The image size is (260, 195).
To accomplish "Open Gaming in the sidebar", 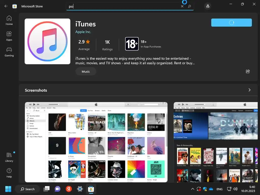I will (x=9, y=52).
